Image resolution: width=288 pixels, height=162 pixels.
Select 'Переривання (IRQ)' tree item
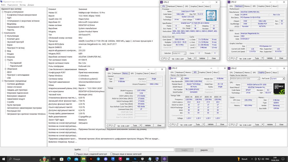(16, 27)
